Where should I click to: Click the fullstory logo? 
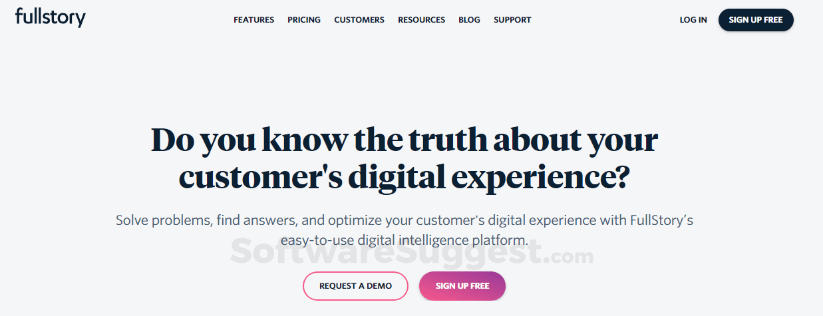(51, 18)
